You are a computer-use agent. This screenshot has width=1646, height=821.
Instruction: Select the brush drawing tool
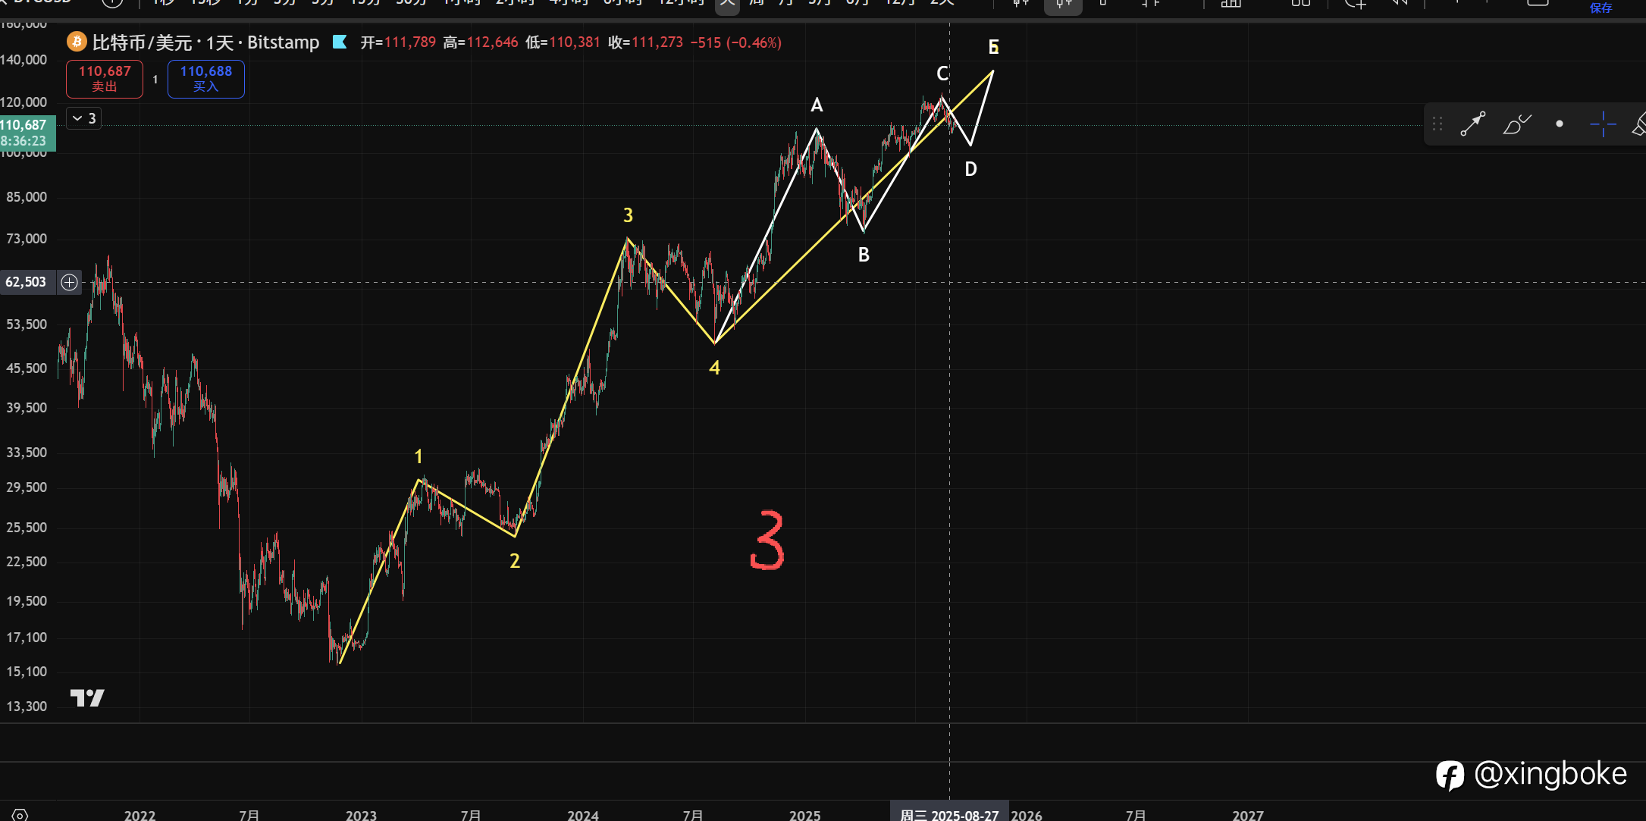tap(1516, 124)
